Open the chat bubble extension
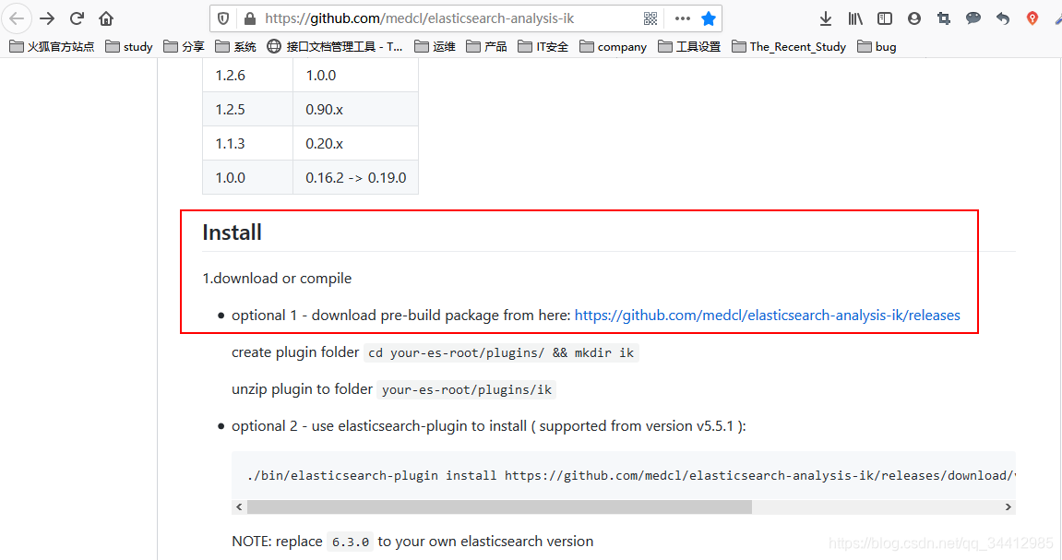The height and width of the screenshot is (560, 1062). [973, 18]
